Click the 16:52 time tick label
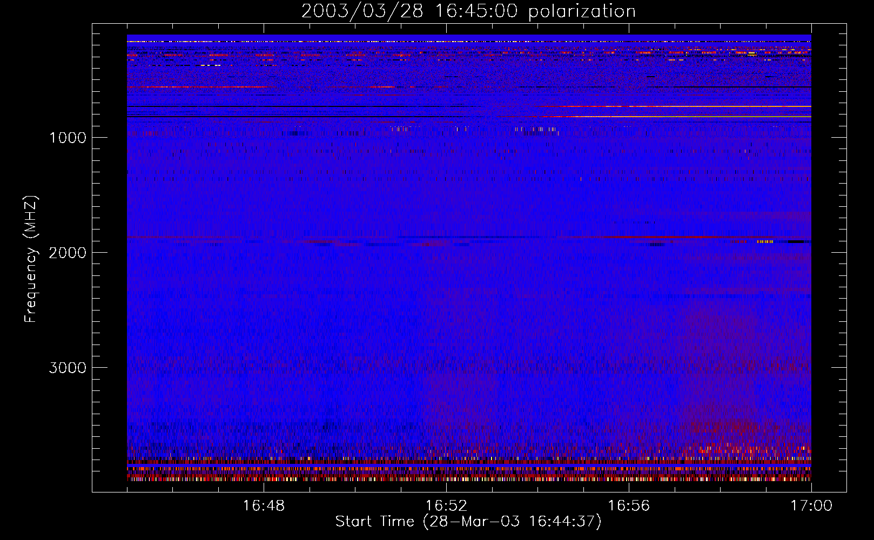This screenshot has width=874, height=540. [x=446, y=506]
